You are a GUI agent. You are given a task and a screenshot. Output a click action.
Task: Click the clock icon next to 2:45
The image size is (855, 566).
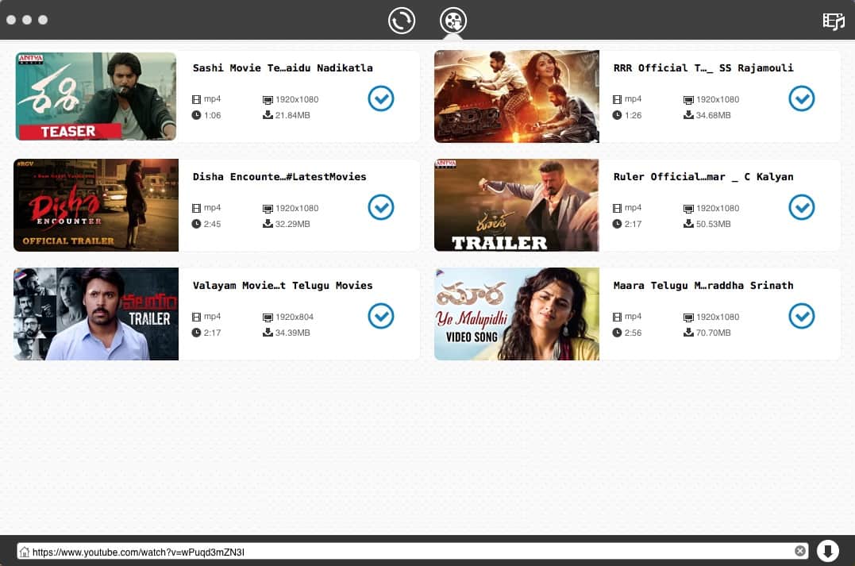click(196, 224)
